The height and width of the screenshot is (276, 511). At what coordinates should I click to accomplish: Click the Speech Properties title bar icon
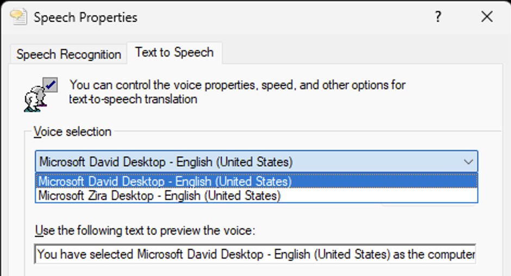point(18,17)
